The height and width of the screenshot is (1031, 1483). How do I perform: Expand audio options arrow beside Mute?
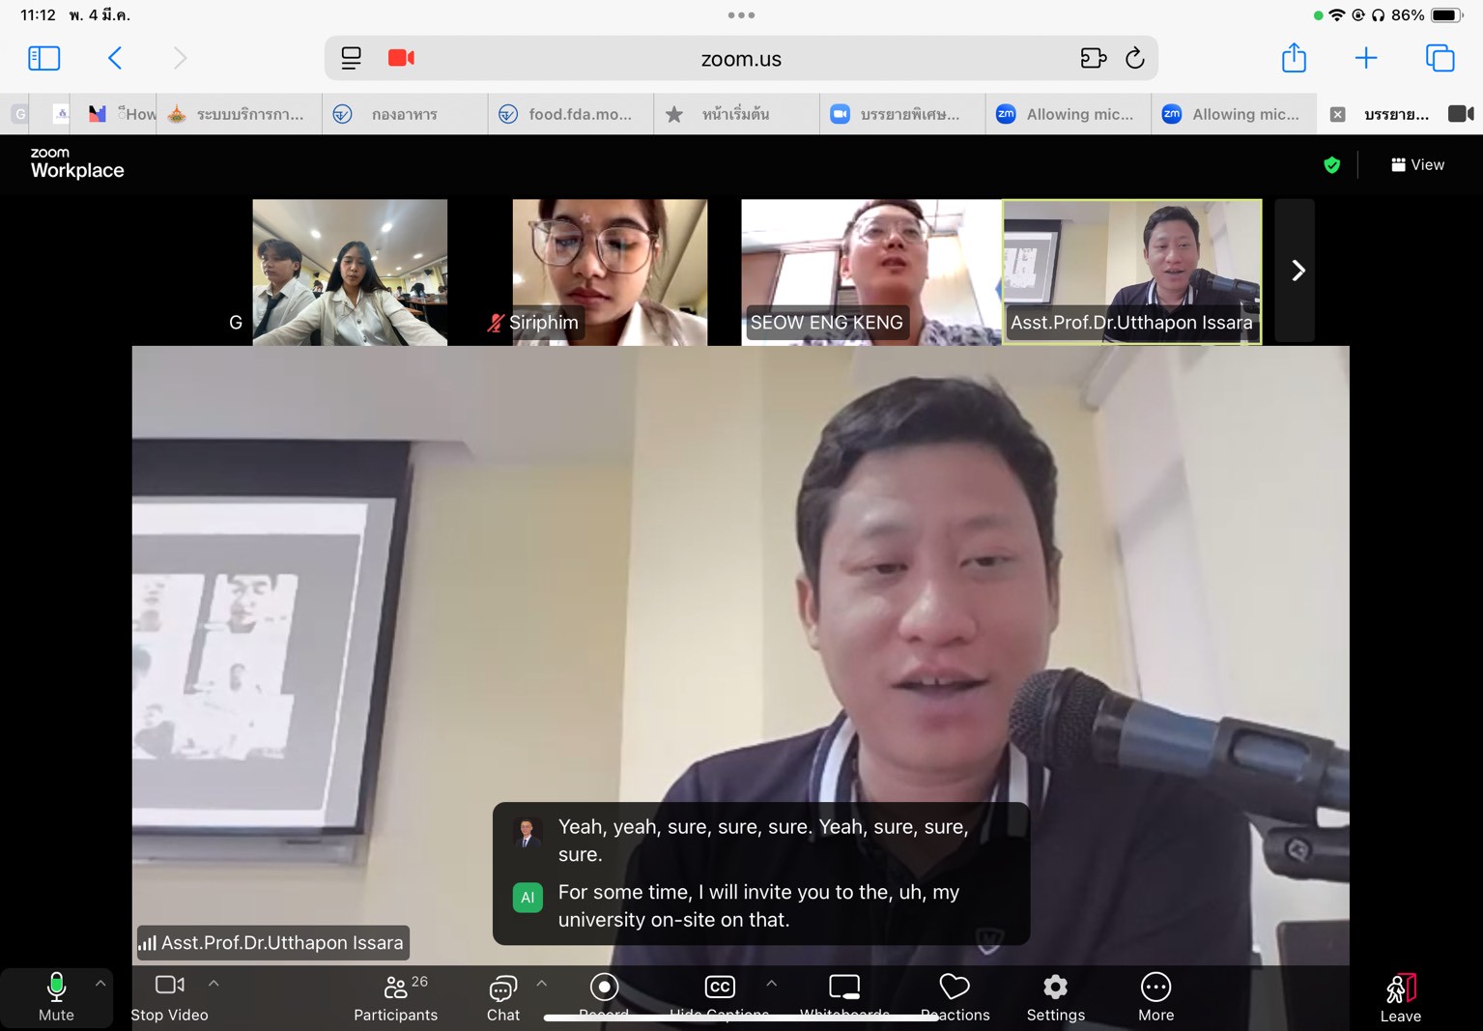pos(100,984)
